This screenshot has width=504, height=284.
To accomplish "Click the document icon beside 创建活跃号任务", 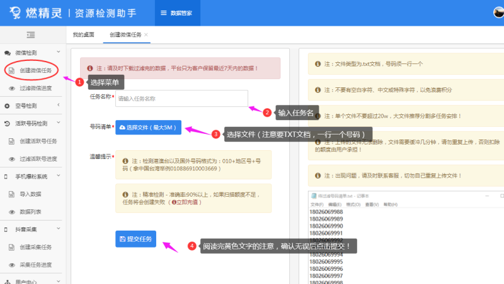I will (11, 141).
